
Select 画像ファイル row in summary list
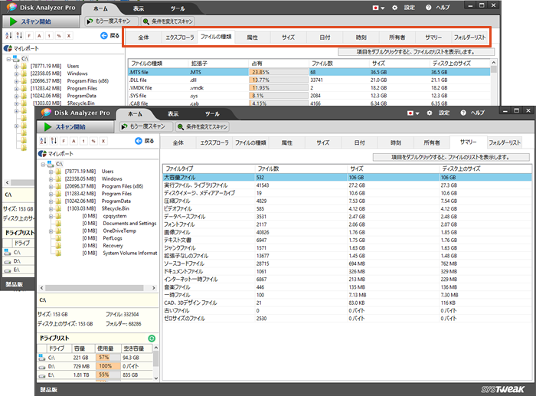347,233
